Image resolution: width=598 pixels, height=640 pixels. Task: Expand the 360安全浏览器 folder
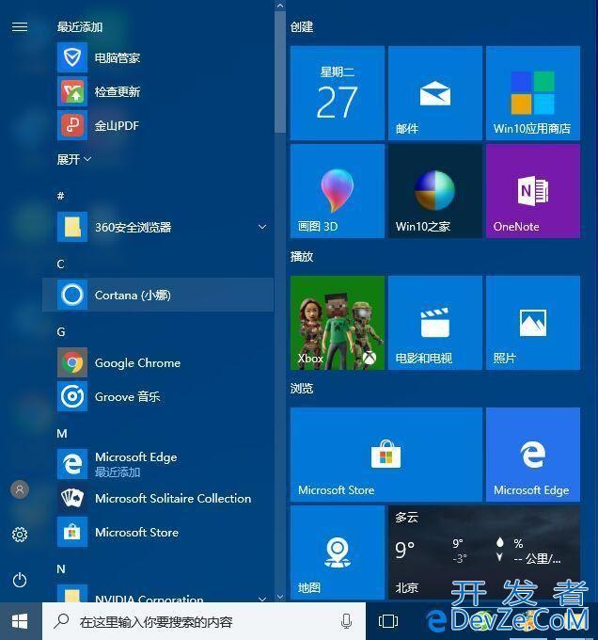(158, 227)
